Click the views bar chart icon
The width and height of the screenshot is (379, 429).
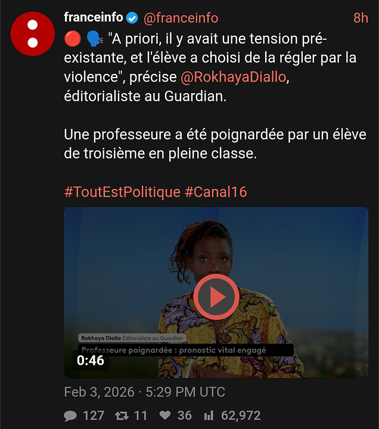209,416
